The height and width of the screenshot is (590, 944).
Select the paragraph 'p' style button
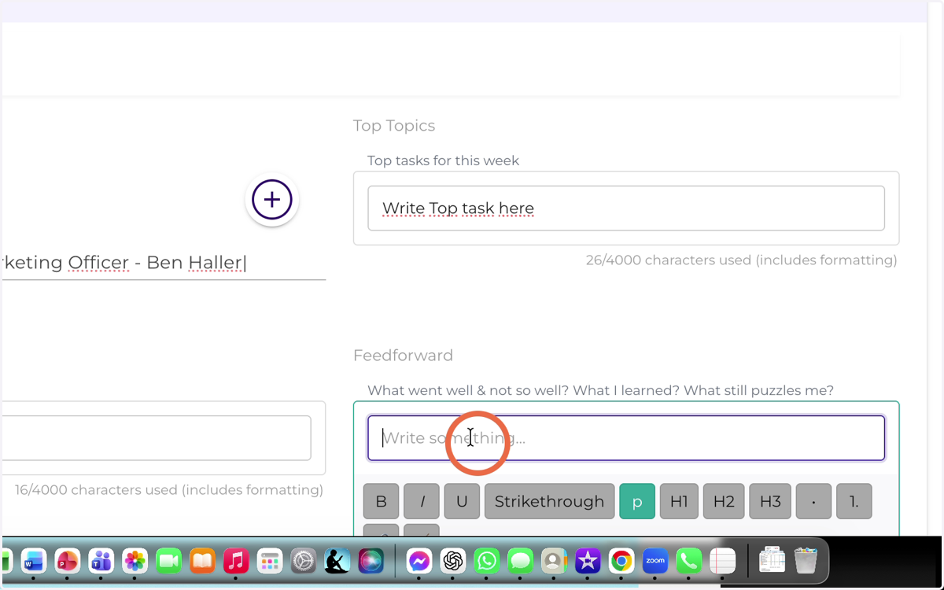pos(637,501)
